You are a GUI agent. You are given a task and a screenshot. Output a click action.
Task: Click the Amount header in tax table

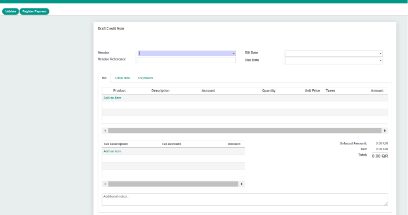(x=234, y=144)
